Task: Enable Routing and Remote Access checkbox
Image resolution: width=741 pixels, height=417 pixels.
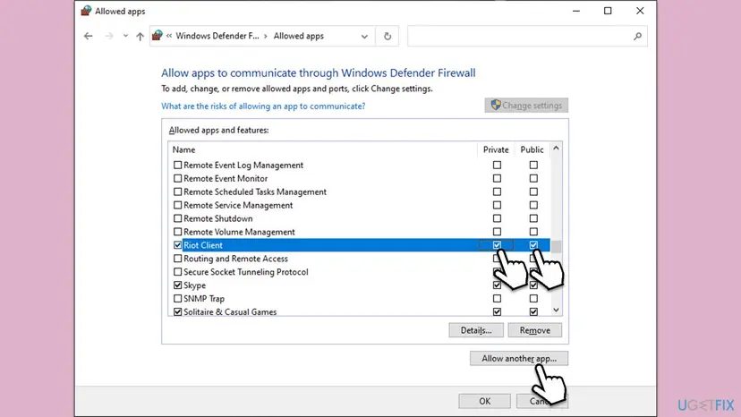Action: (x=178, y=259)
